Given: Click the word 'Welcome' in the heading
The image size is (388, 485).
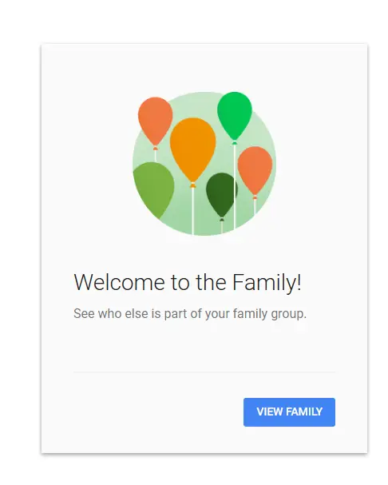Looking at the screenshot, I should (x=119, y=282).
